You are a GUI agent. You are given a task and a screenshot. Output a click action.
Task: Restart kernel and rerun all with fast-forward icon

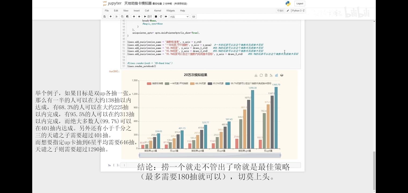[166, 17]
